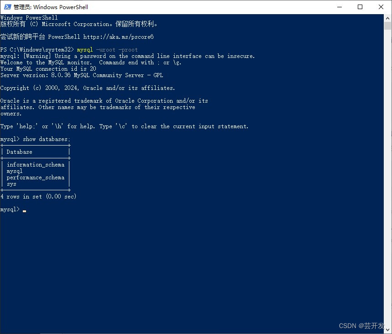Click the 'mysql' command word after the prompt

click(85, 49)
